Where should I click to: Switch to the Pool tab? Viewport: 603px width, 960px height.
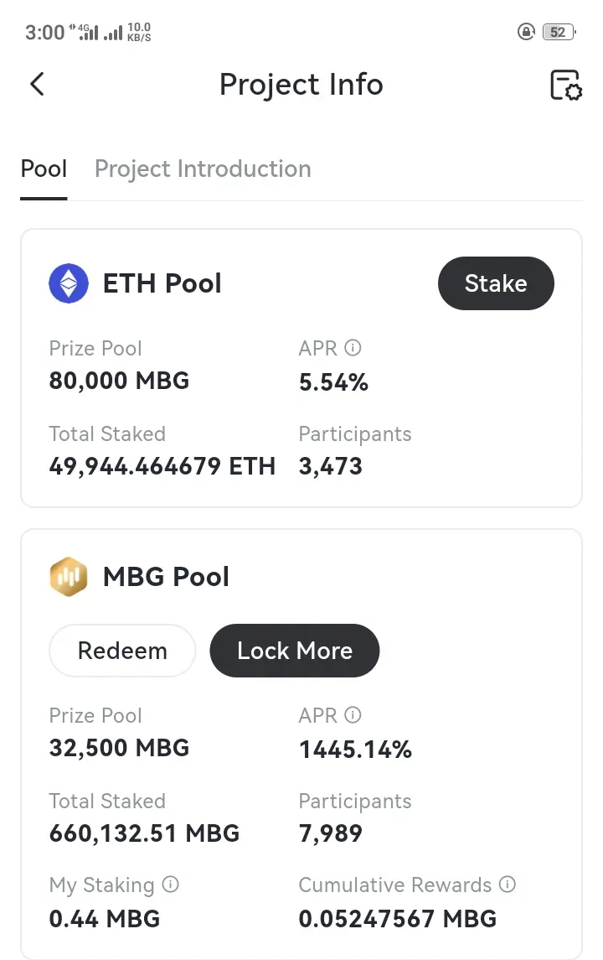[x=44, y=169]
